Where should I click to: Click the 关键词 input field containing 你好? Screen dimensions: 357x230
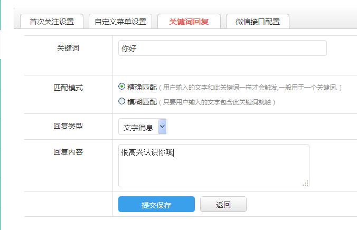222,48
